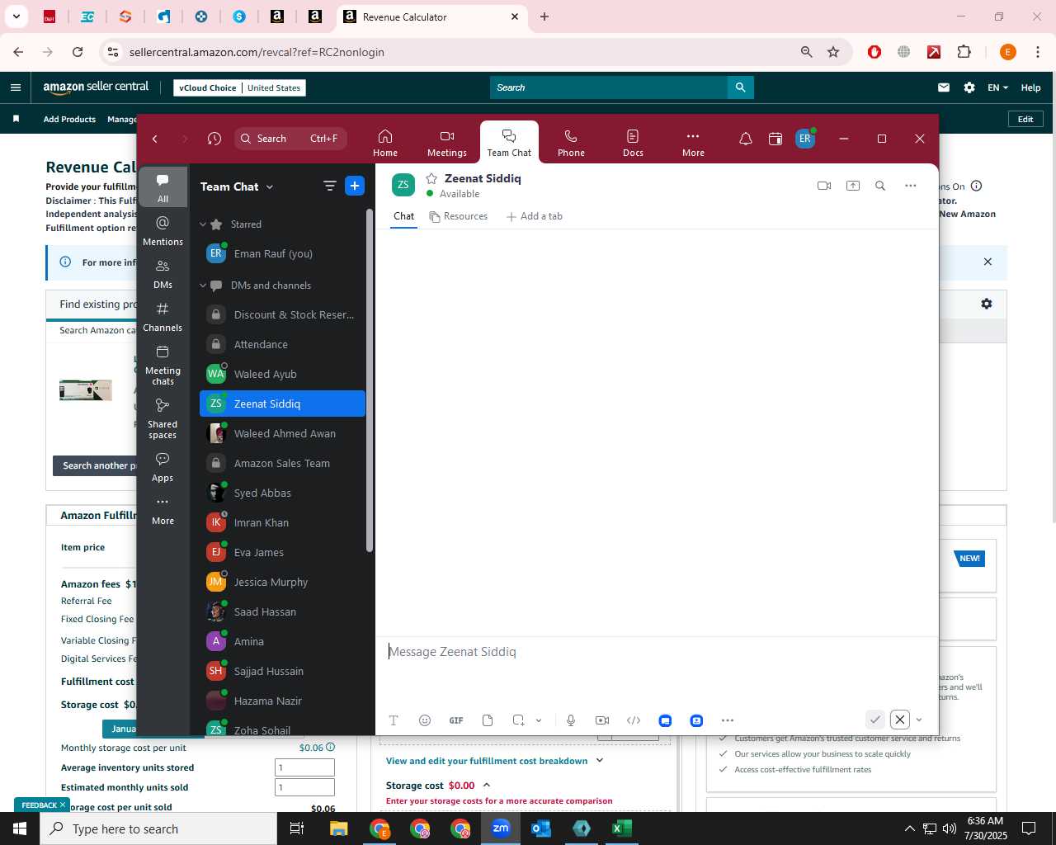
Task: Start a video call with Zeenat Siddiq
Action: click(x=823, y=186)
